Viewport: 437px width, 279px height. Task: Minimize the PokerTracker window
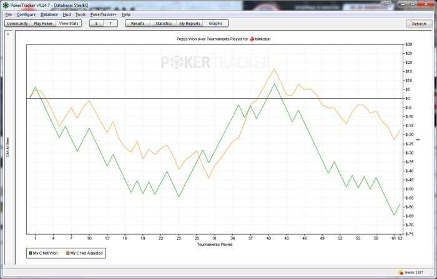(x=403, y=4)
